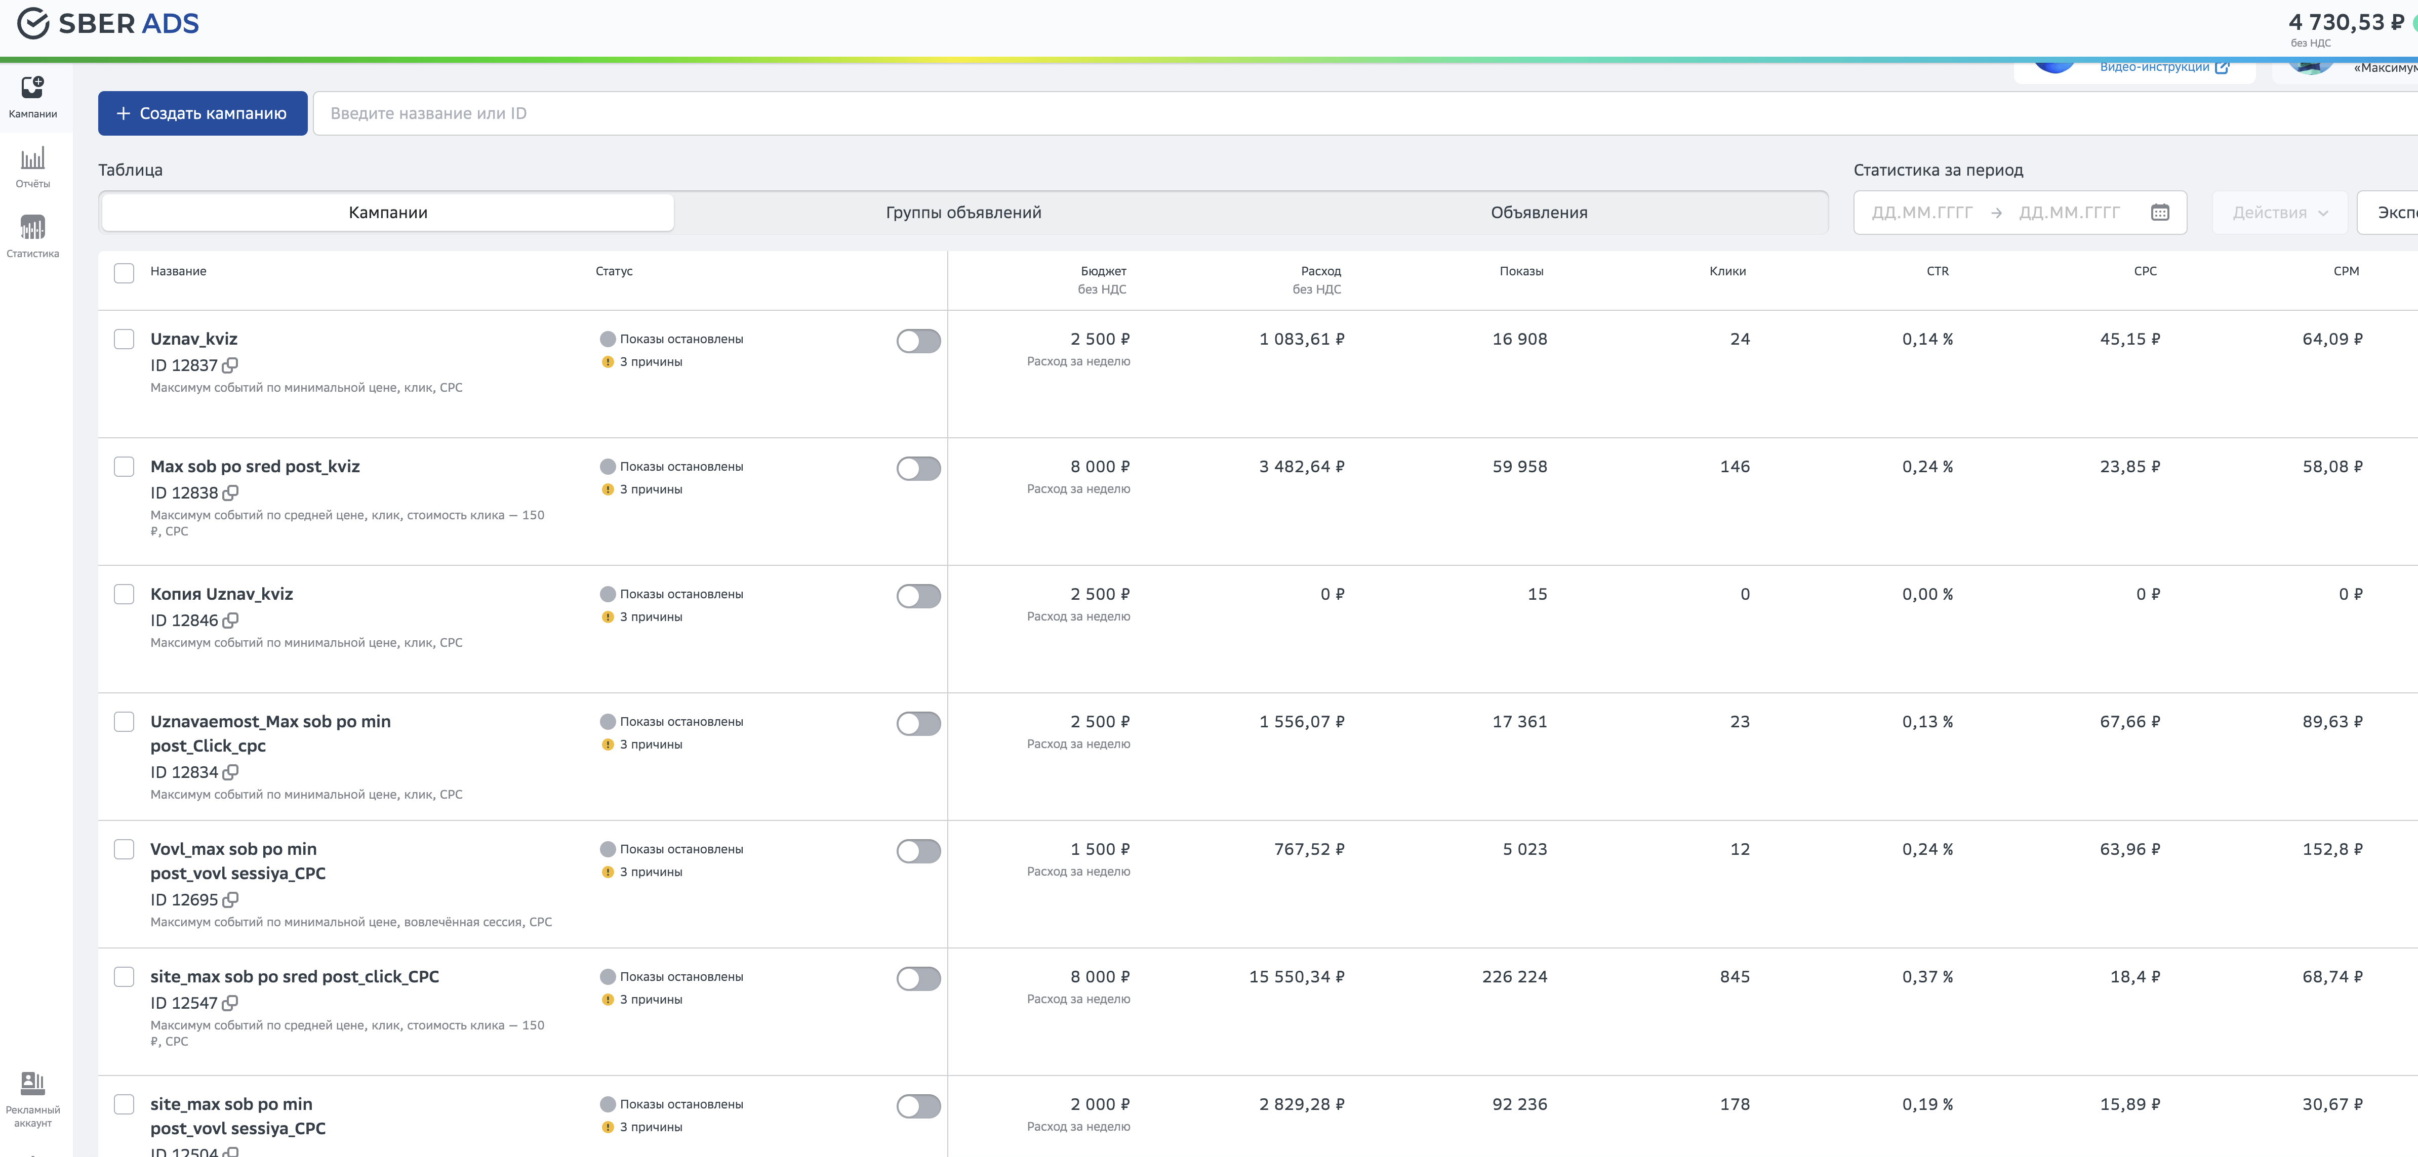The height and width of the screenshot is (1157, 2418).
Task: Copy ID 12838 with copy icon
Action: click(x=230, y=492)
